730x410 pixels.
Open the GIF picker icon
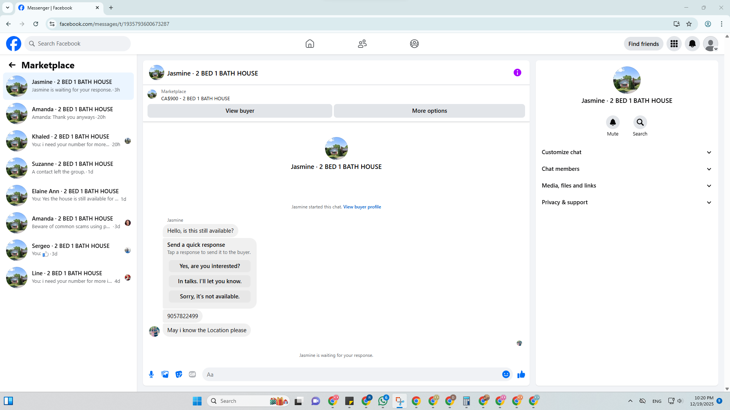coord(192,374)
